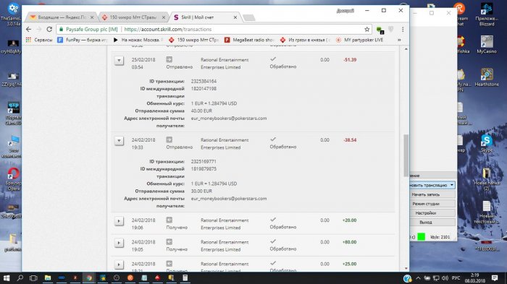Viewport: 507px width, 284px height.
Task: Click the 30.00 EUR sent amount
Action: pos(201,192)
